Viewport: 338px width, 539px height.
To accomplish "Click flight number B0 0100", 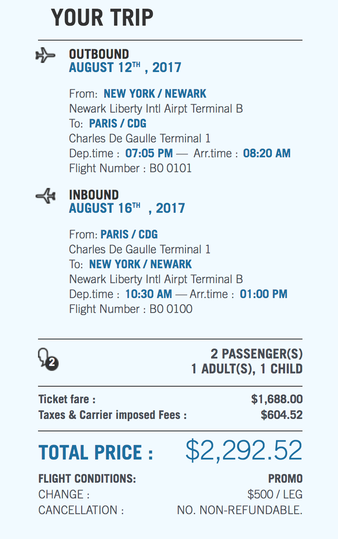I will click(x=171, y=309).
